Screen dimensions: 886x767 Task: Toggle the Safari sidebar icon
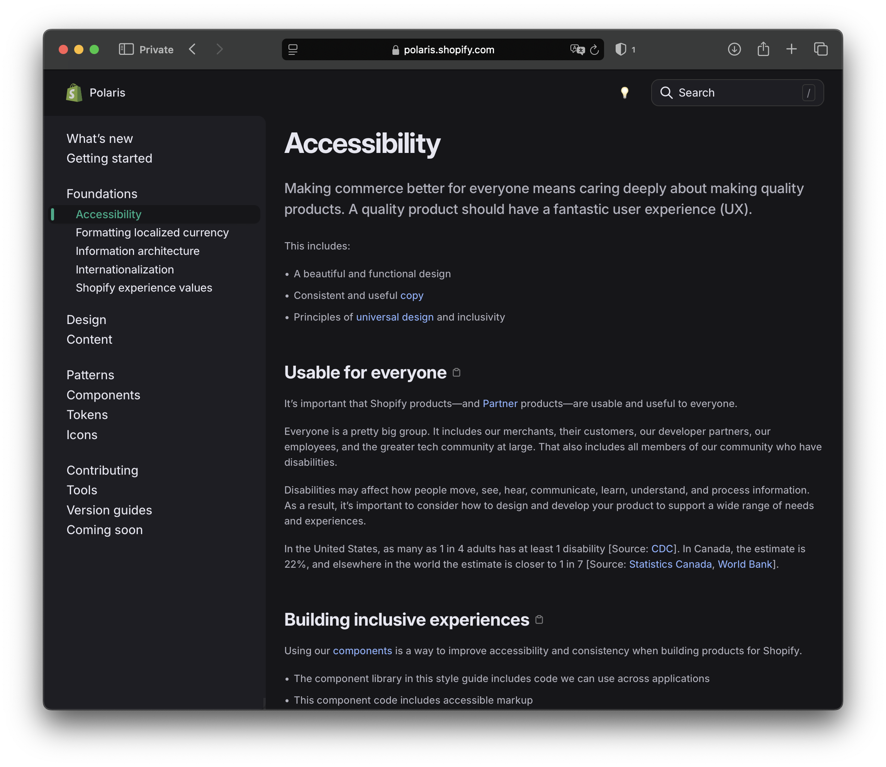[126, 49]
